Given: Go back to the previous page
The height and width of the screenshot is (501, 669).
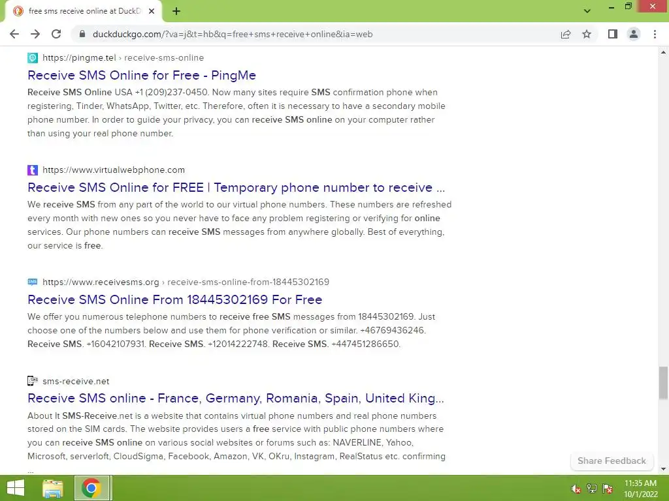Looking at the screenshot, I should (14, 34).
